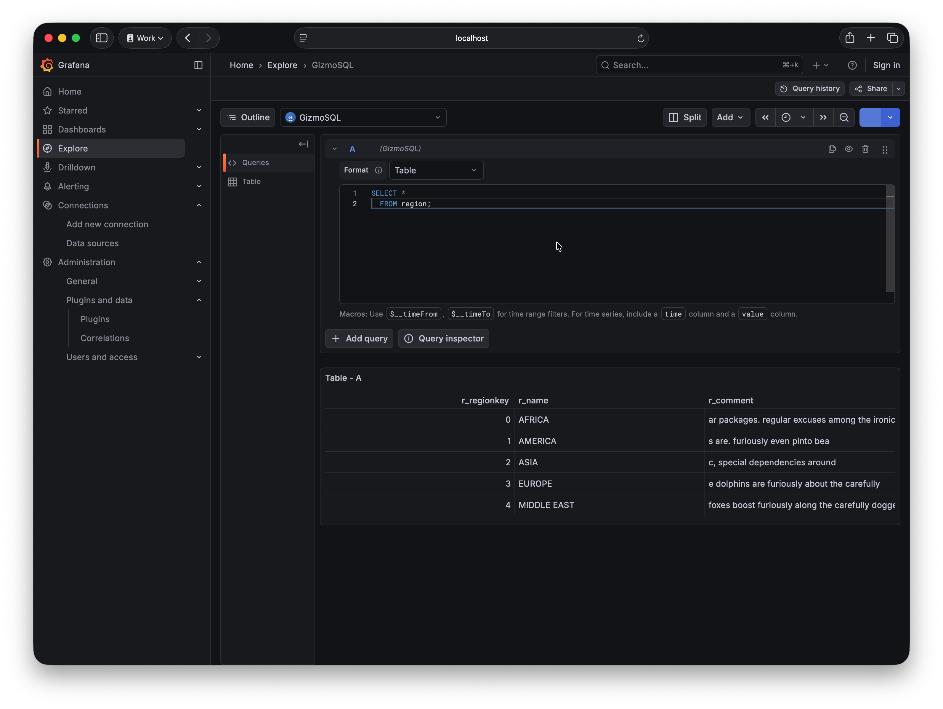943x709 pixels.
Task: Show Format field info tooltip icon
Action: pos(378,170)
